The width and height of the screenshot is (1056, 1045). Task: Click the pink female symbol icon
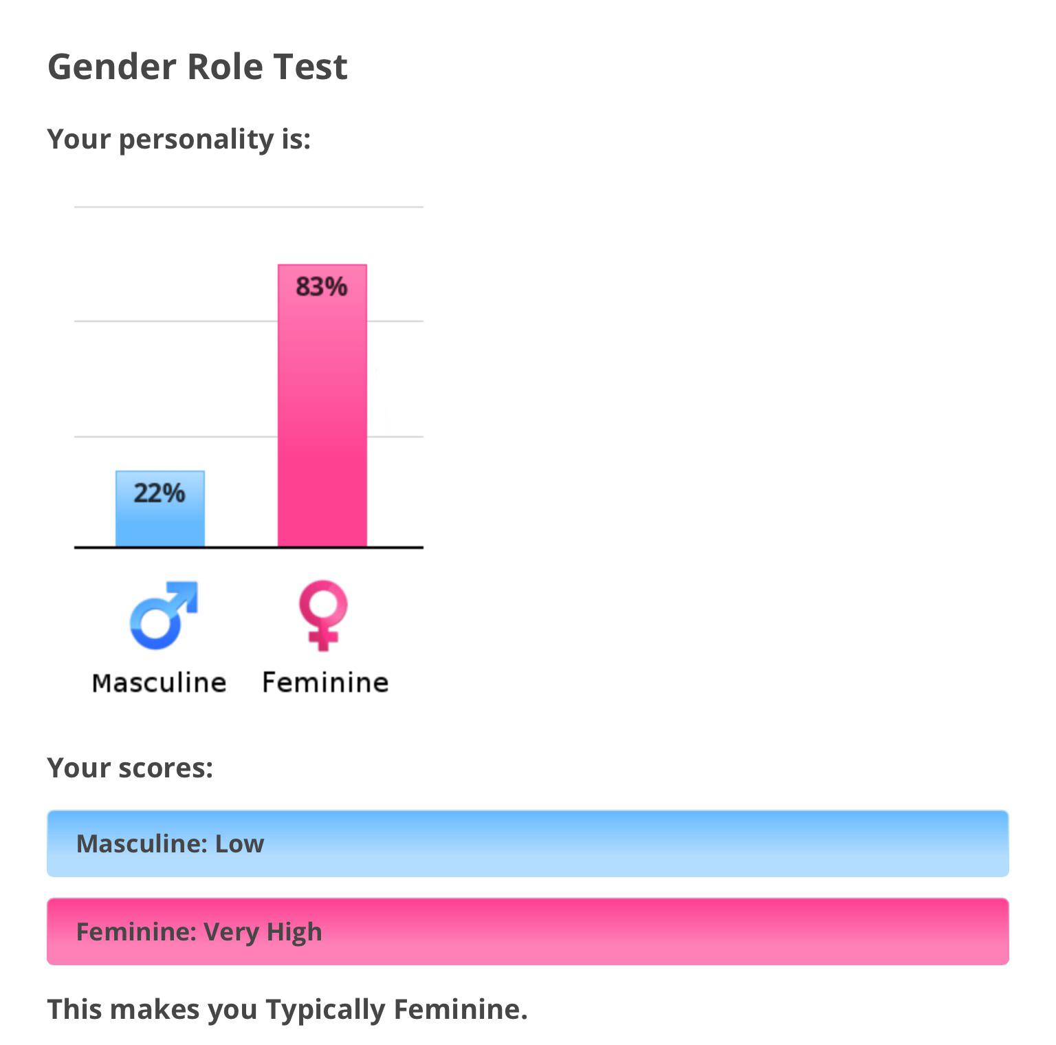coord(323,615)
